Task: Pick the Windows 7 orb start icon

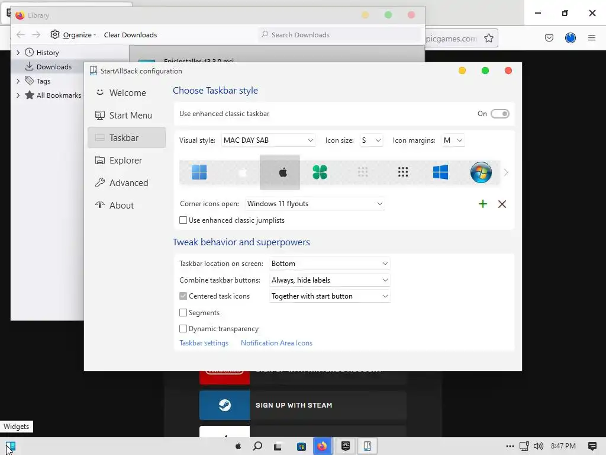Action: 481,172
